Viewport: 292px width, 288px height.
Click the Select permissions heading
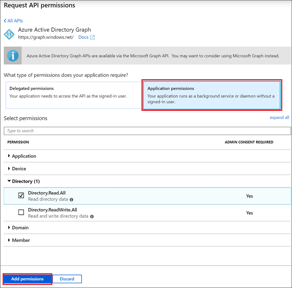(x=25, y=118)
